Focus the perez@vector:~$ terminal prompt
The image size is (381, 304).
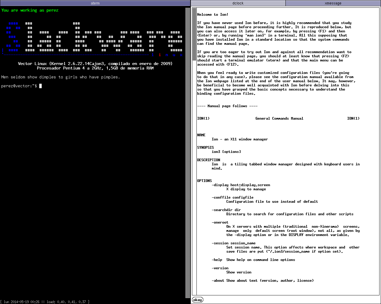pos(19,86)
